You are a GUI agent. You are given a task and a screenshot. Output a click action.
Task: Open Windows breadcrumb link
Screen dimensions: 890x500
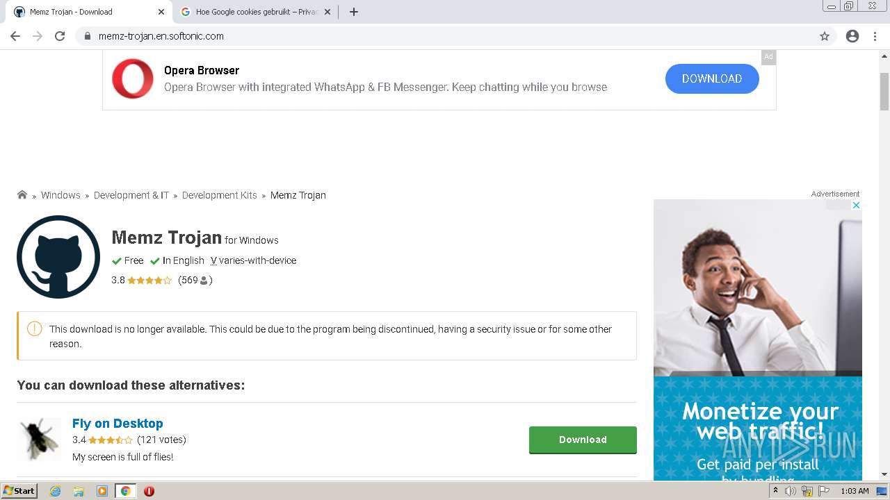point(60,195)
